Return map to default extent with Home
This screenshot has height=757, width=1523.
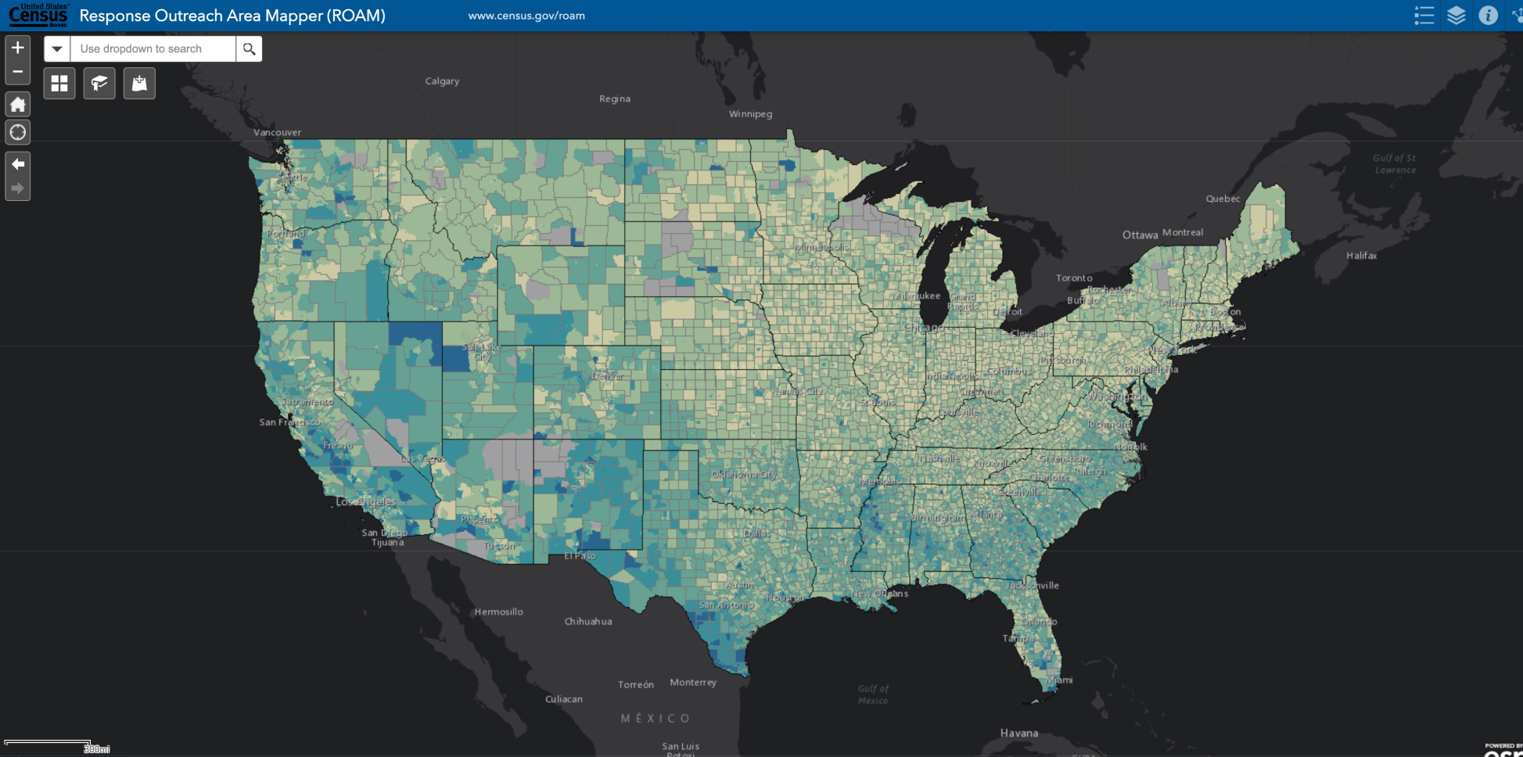point(17,104)
